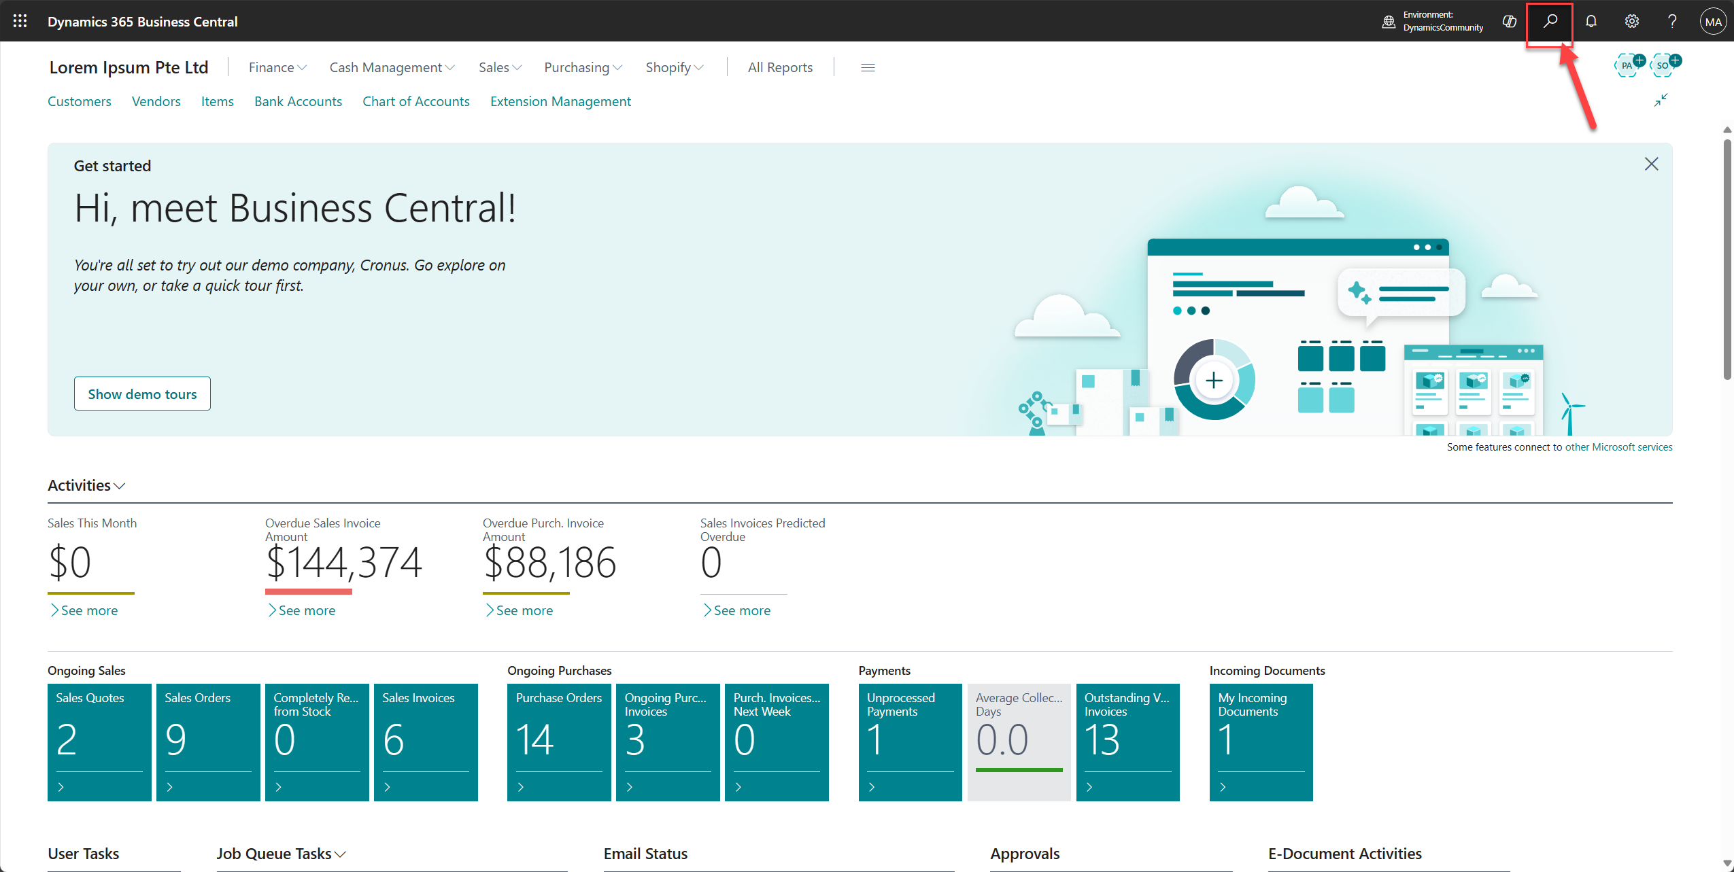1734x872 pixels.
Task: Click Show demo tours button
Action: click(142, 394)
